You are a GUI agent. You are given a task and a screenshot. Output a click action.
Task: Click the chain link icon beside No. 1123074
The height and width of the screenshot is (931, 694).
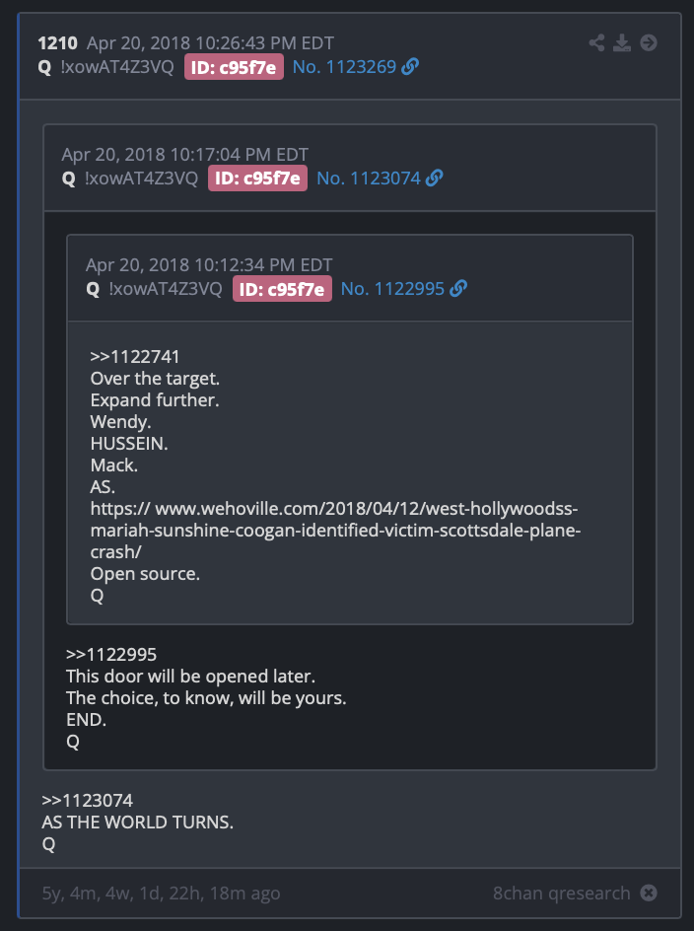(434, 179)
